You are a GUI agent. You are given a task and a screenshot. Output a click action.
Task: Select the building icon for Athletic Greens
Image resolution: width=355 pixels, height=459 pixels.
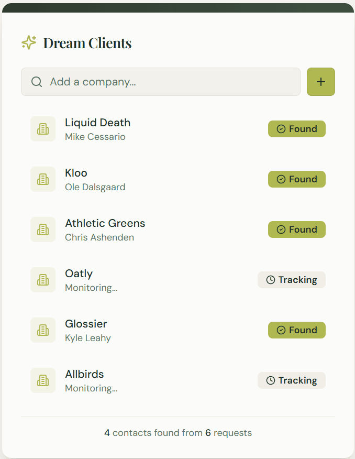pos(43,229)
